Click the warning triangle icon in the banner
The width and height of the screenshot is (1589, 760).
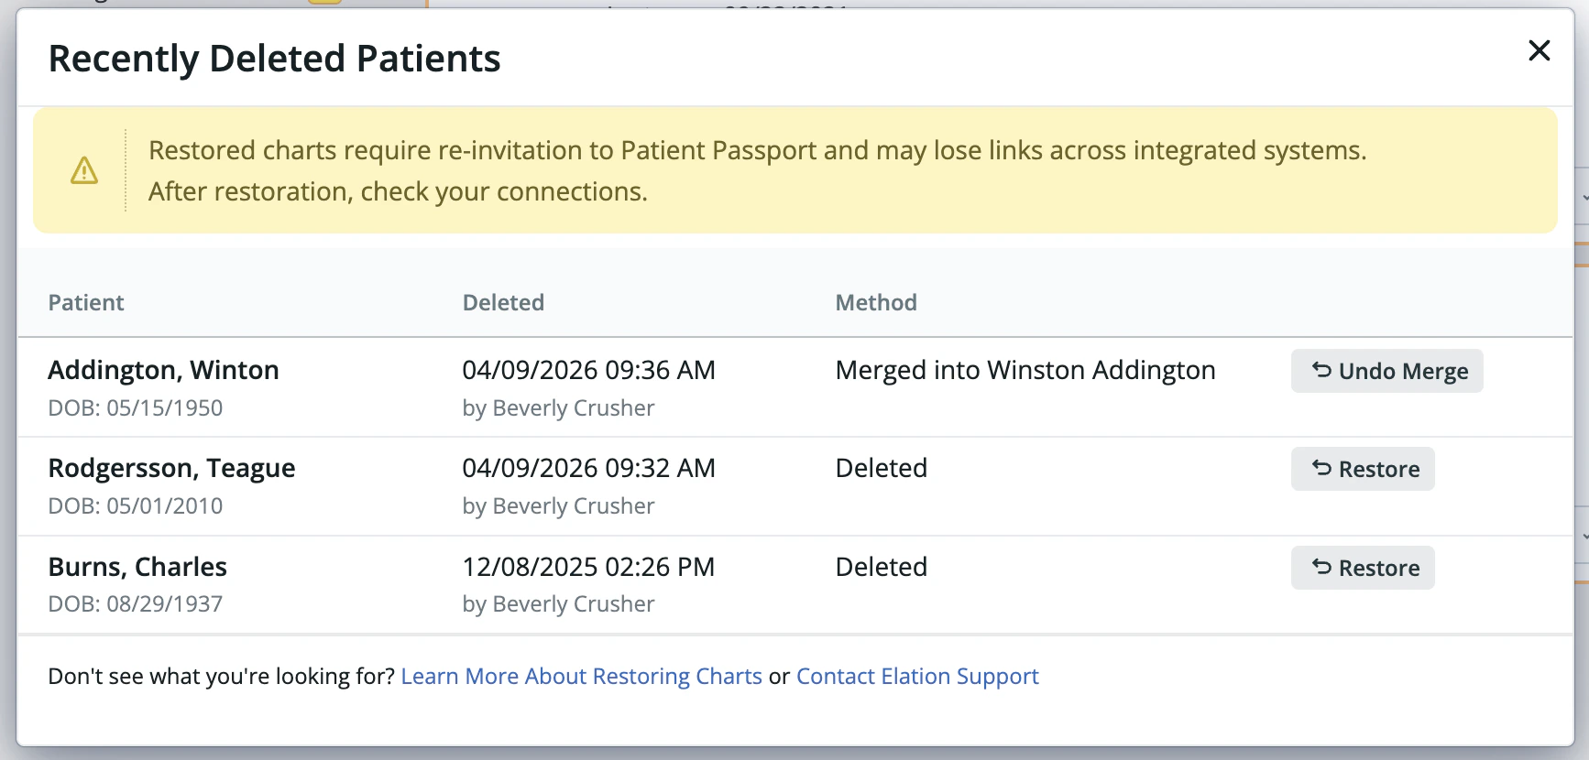click(84, 170)
